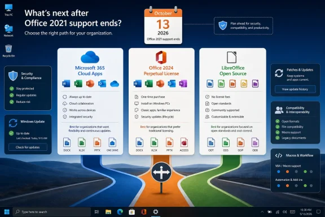This screenshot has height=217, width=325.
Task: Click the Windows Update refresh arrows icon
Action: click(x=13, y=123)
